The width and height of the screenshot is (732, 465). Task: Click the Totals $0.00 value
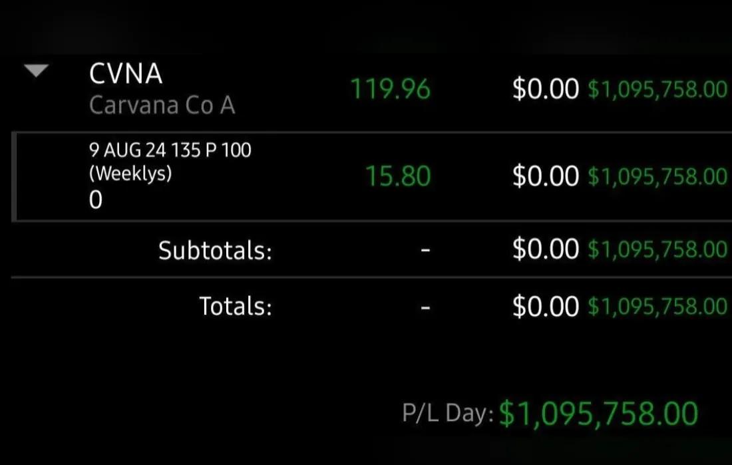(x=545, y=306)
